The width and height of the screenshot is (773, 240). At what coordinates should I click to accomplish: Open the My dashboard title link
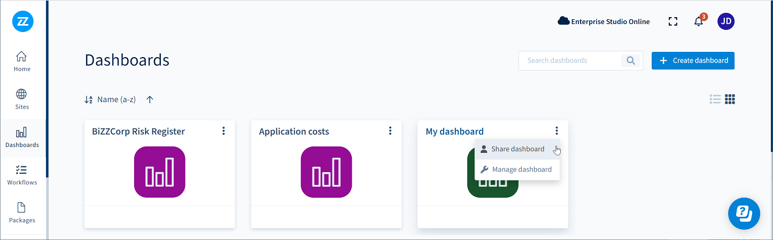click(x=454, y=131)
